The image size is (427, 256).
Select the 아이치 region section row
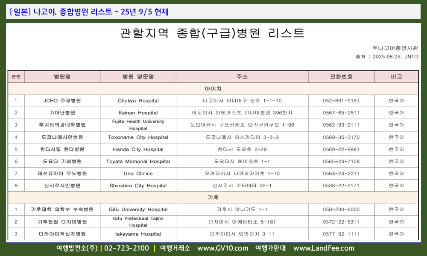click(x=213, y=89)
